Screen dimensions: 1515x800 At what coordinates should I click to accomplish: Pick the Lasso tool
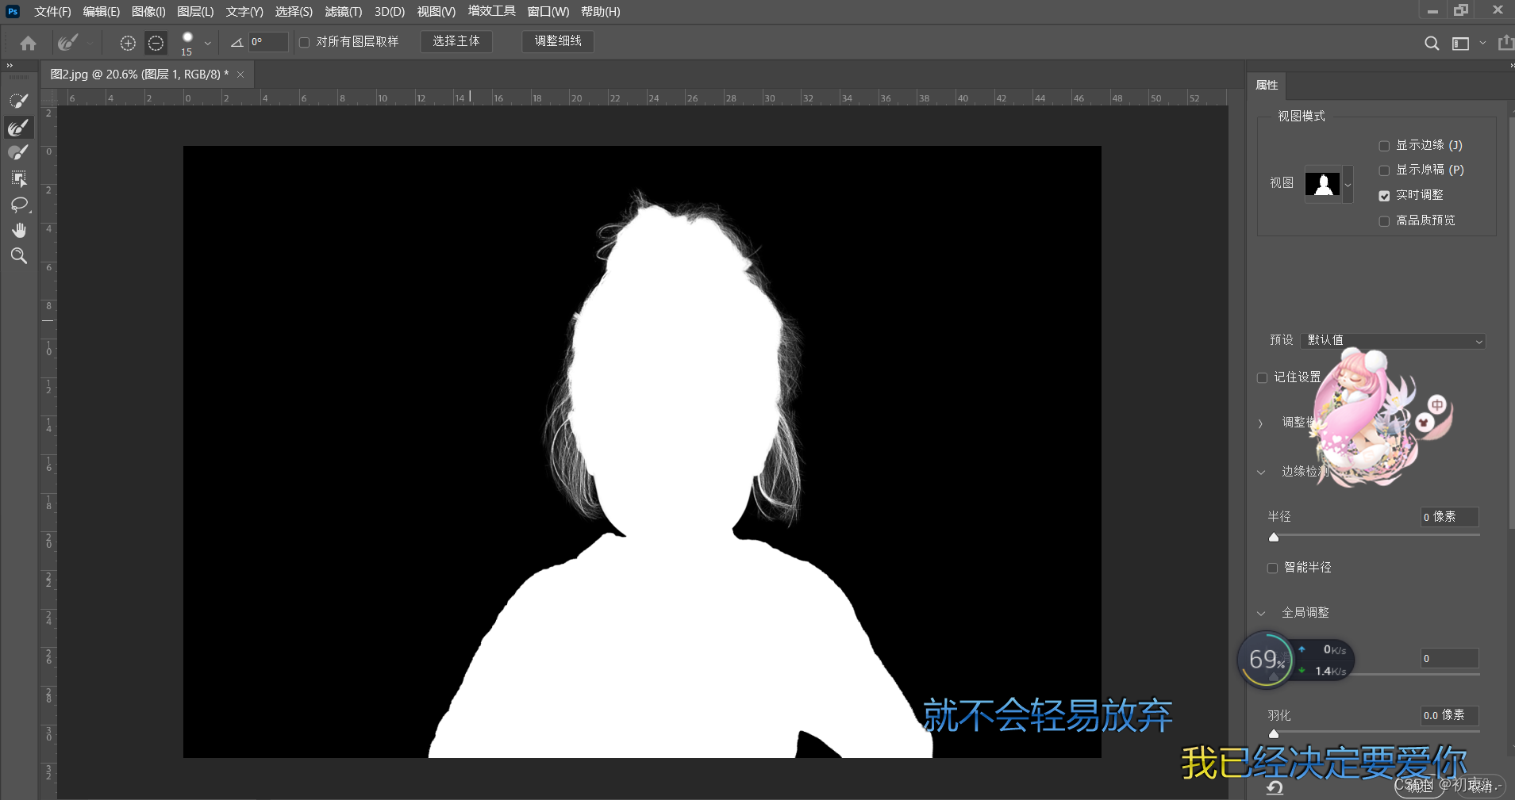pos(18,205)
